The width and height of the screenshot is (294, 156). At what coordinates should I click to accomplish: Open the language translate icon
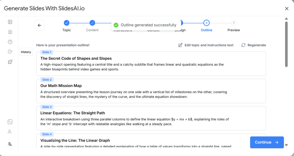click(x=10, y=144)
